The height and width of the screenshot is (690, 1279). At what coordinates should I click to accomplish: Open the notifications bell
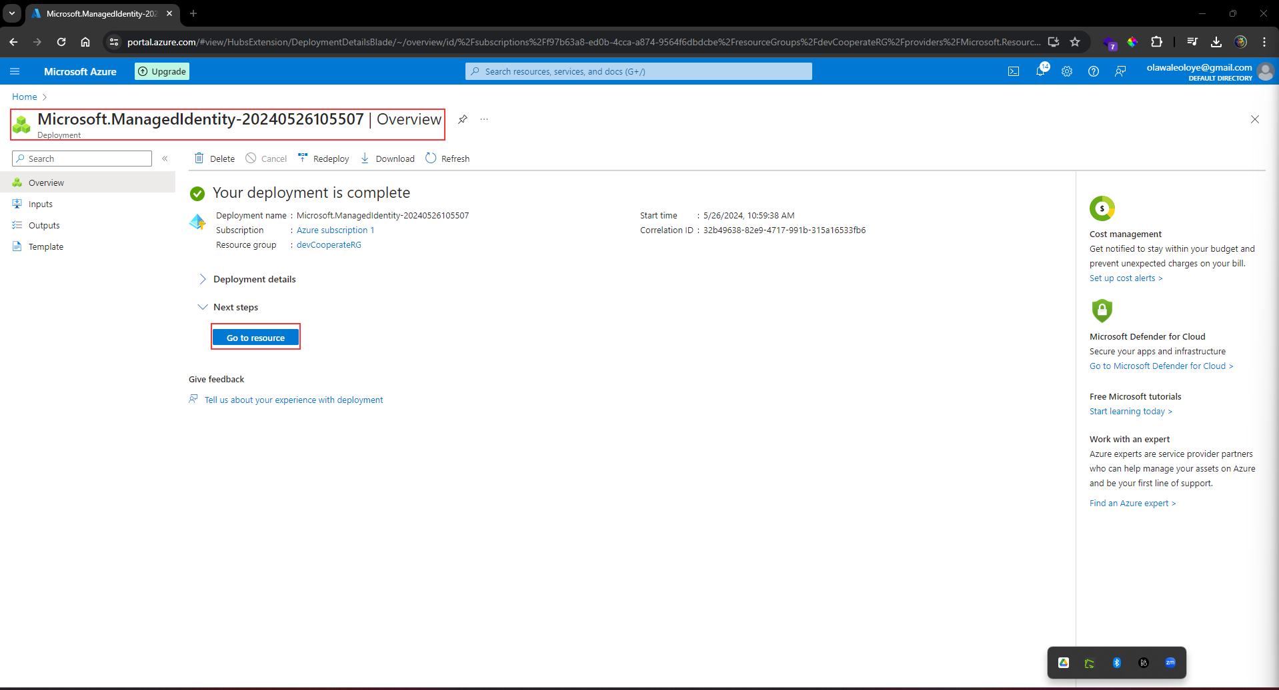[x=1040, y=71]
